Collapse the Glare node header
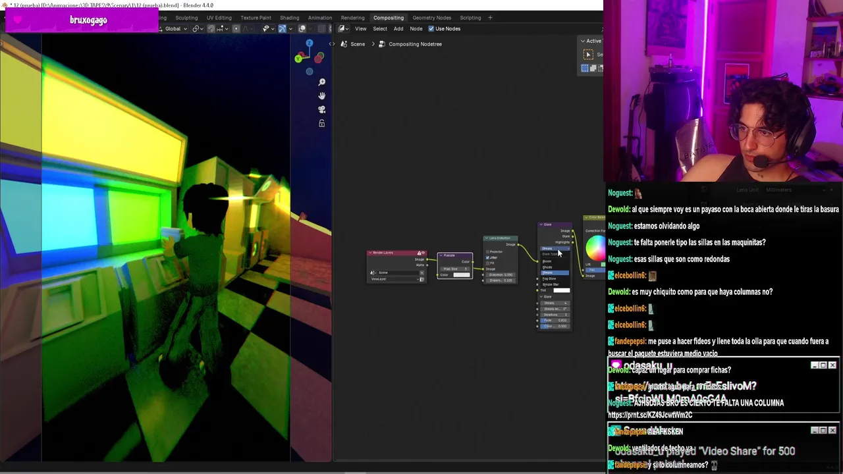 pos(541,225)
